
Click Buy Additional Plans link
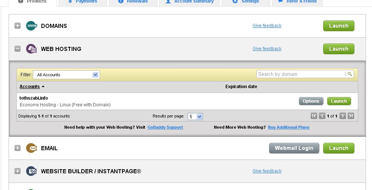[x=288, y=127]
